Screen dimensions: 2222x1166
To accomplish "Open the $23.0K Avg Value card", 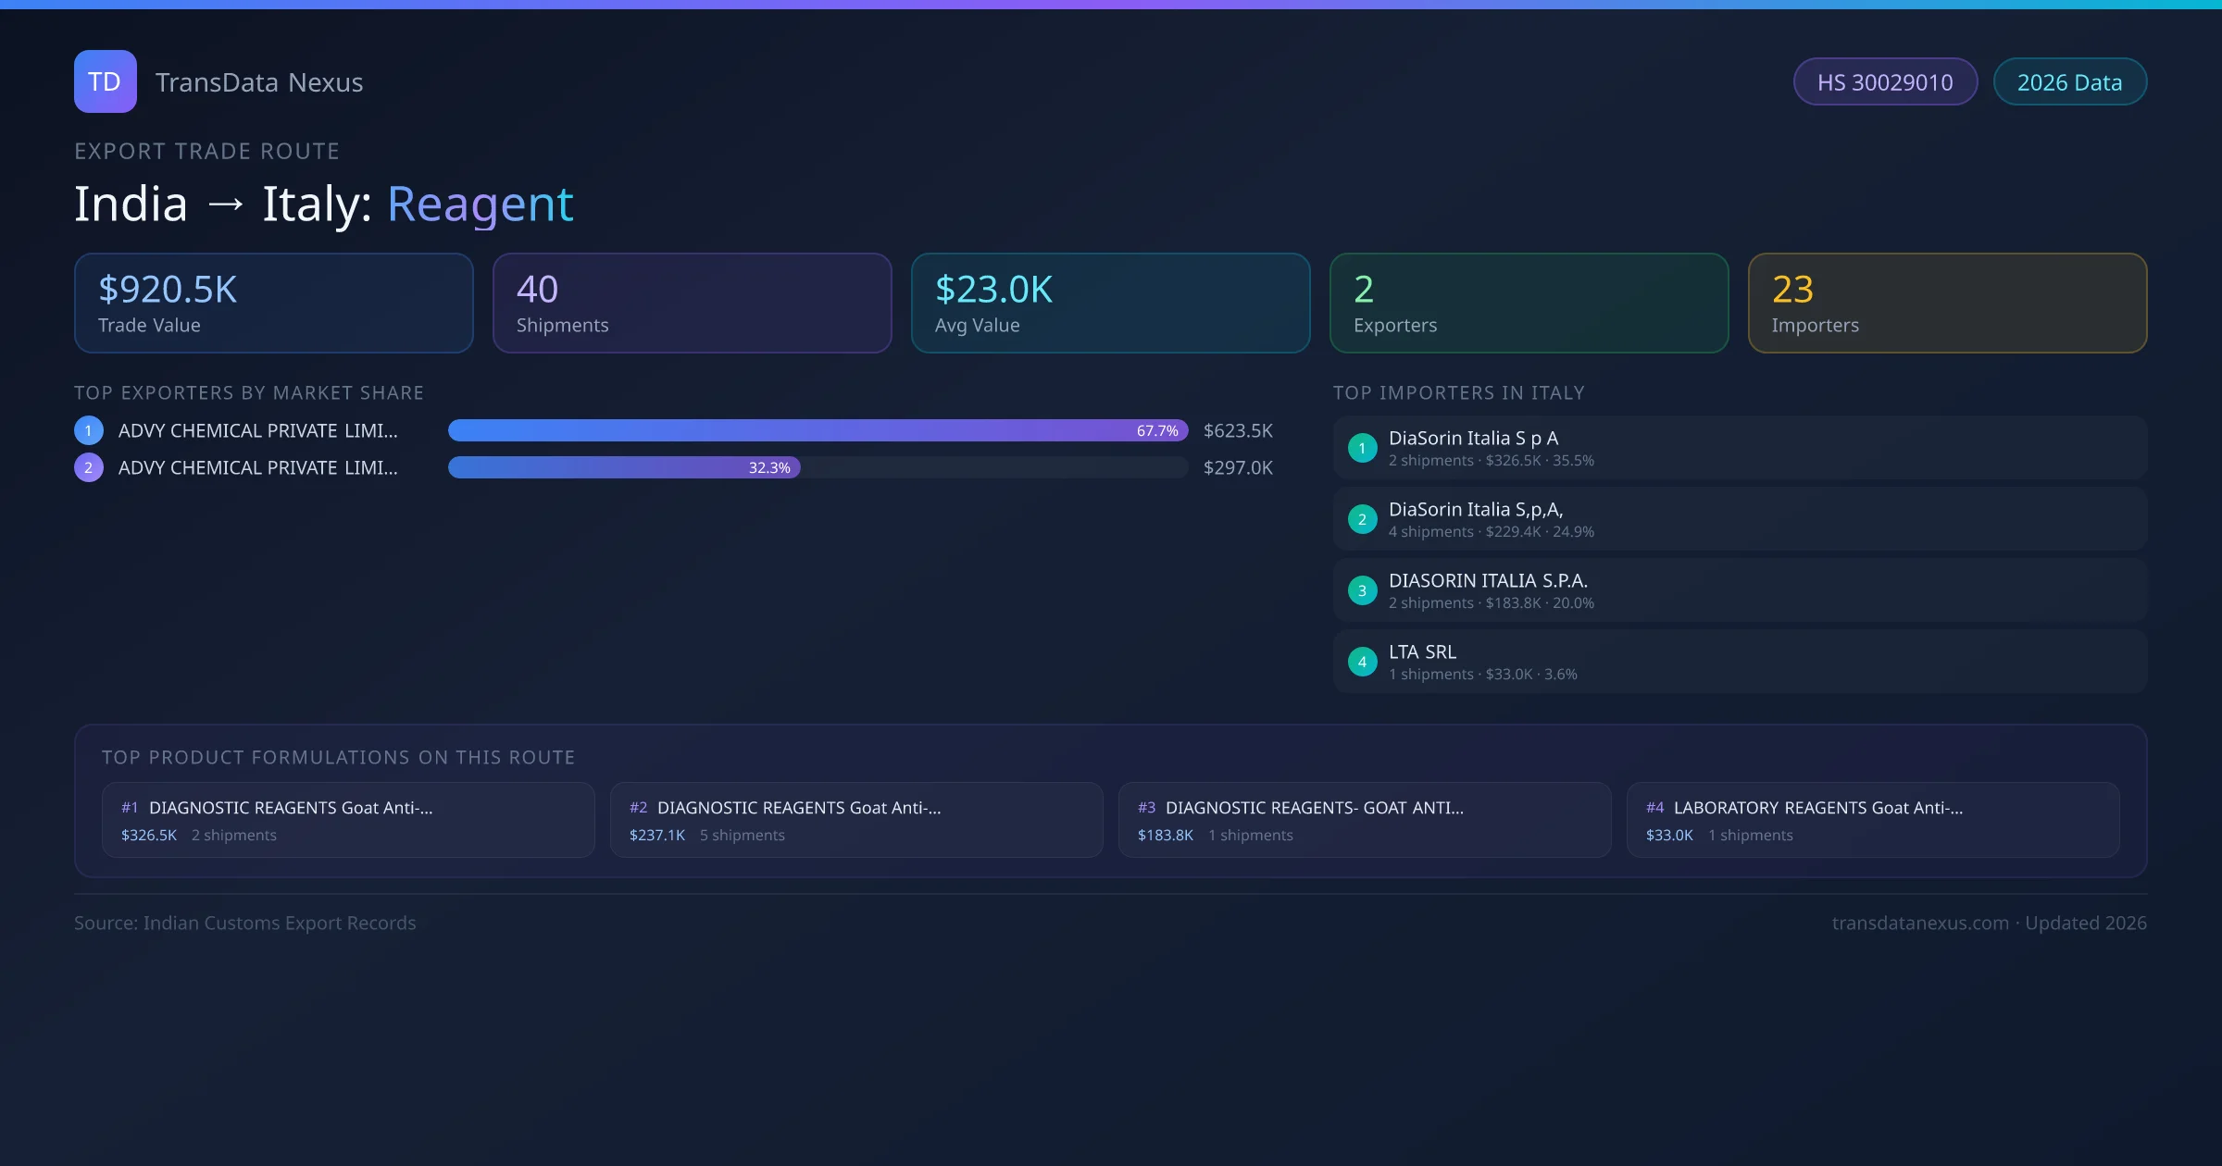I will point(1110,304).
